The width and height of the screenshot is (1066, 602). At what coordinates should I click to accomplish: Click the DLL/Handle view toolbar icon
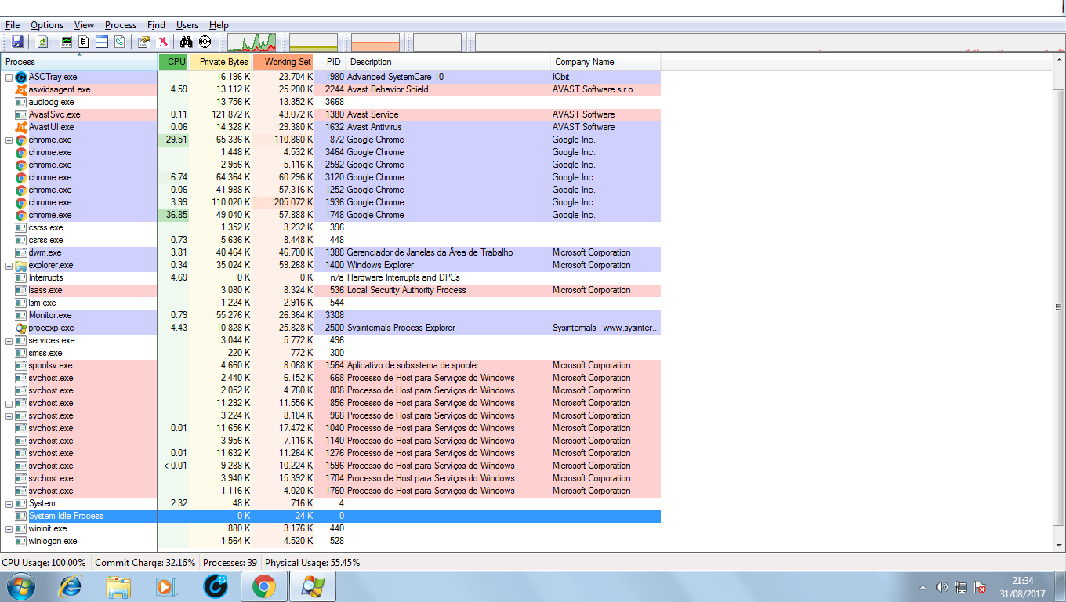tap(119, 42)
